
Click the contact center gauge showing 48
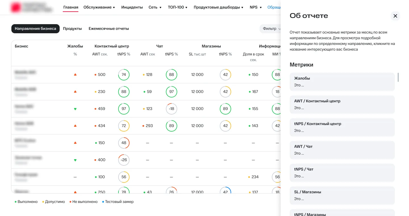point(124,143)
